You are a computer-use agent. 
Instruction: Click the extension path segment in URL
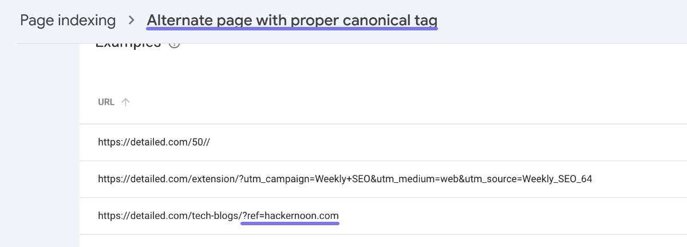tap(215, 179)
